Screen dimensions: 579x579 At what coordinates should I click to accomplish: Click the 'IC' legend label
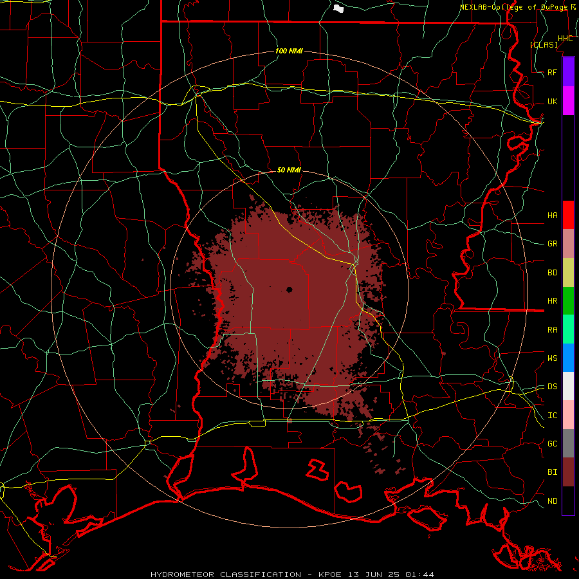pos(552,416)
